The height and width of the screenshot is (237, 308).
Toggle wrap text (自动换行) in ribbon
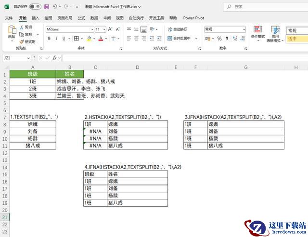[178, 29]
